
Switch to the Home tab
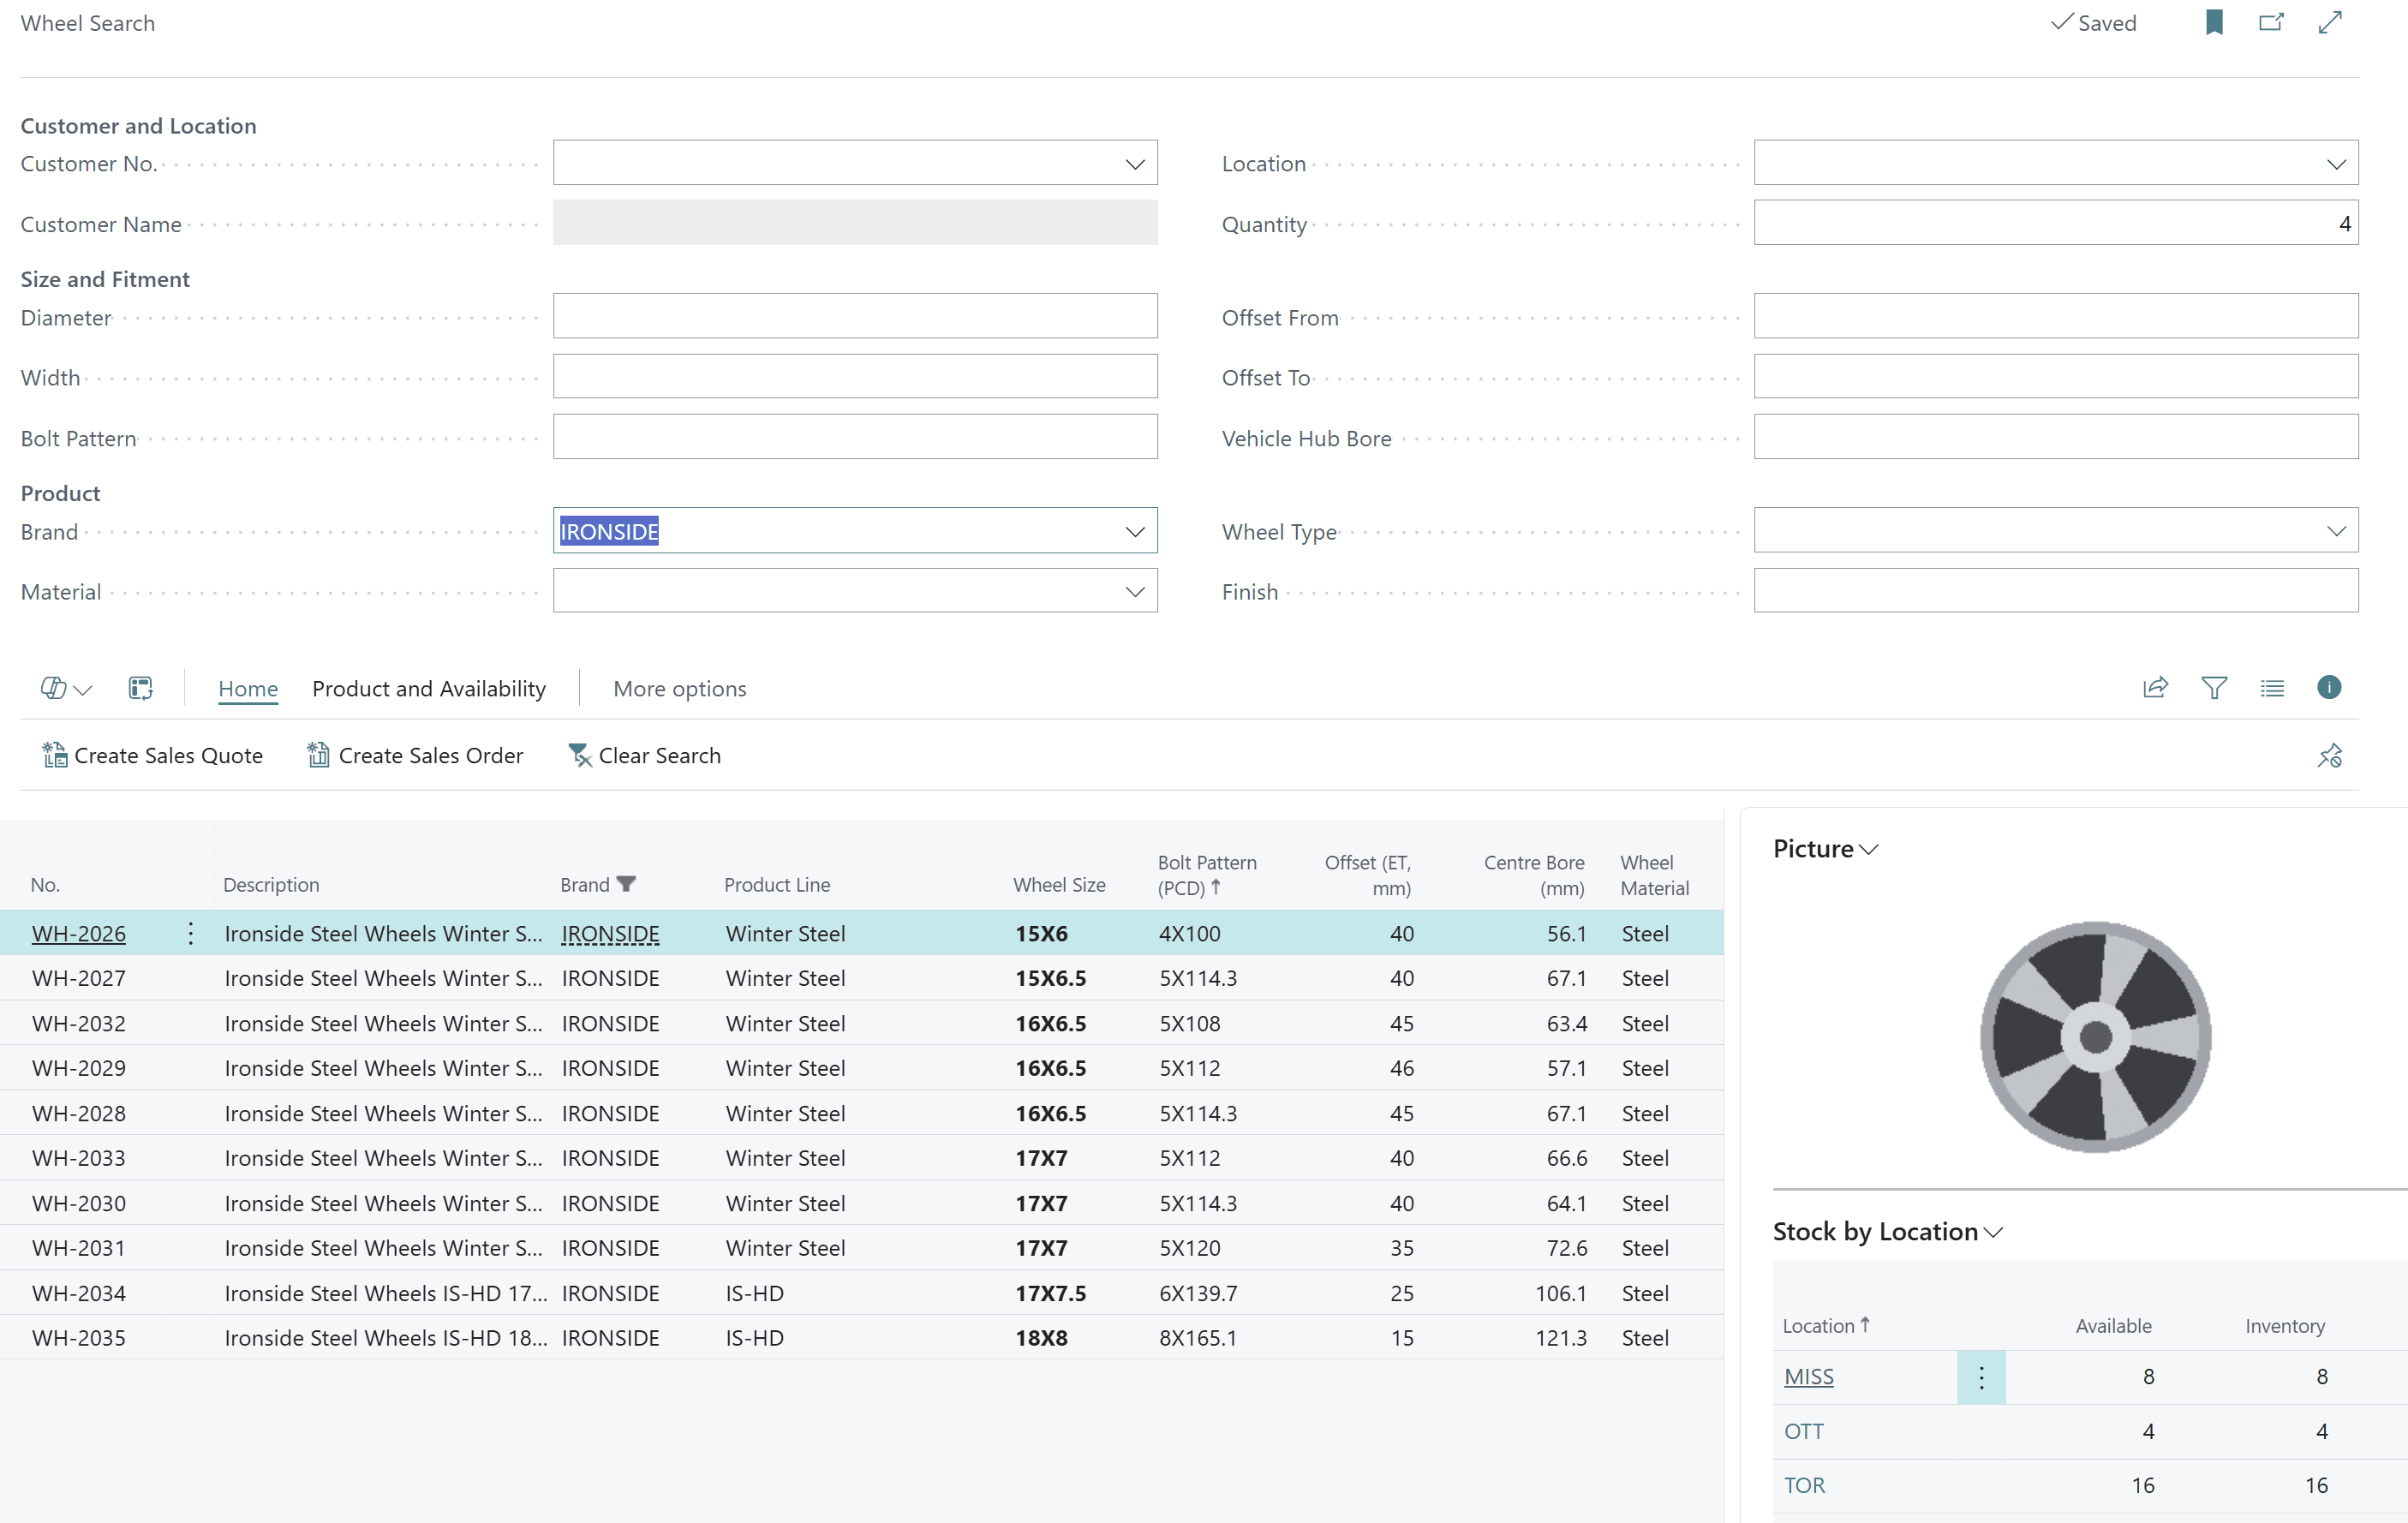tap(248, 689)
